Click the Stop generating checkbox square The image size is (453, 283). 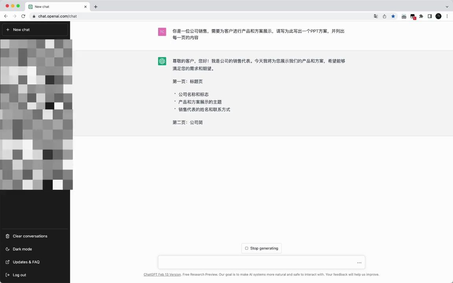(x=247, y=248)
